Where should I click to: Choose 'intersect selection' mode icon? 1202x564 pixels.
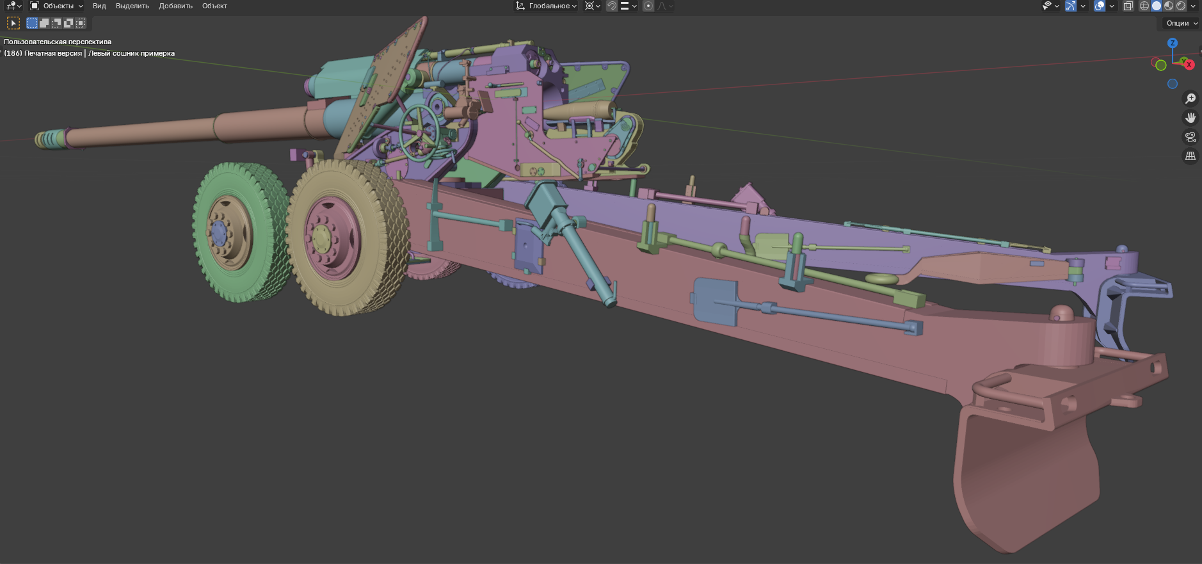(81, 23)
